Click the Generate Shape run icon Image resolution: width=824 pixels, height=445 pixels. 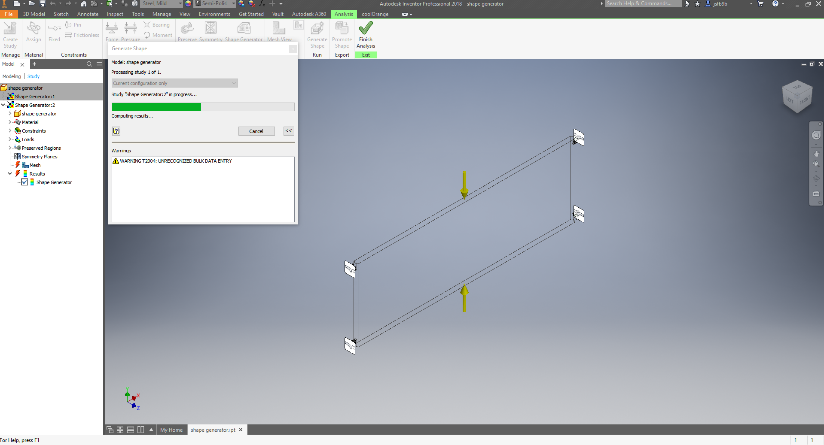tap(317, 28)
